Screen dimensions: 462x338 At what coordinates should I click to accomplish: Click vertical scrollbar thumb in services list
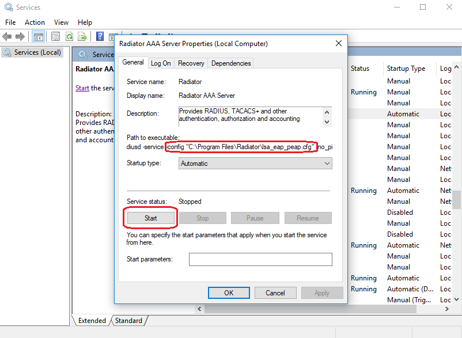[x=456, y=200]
